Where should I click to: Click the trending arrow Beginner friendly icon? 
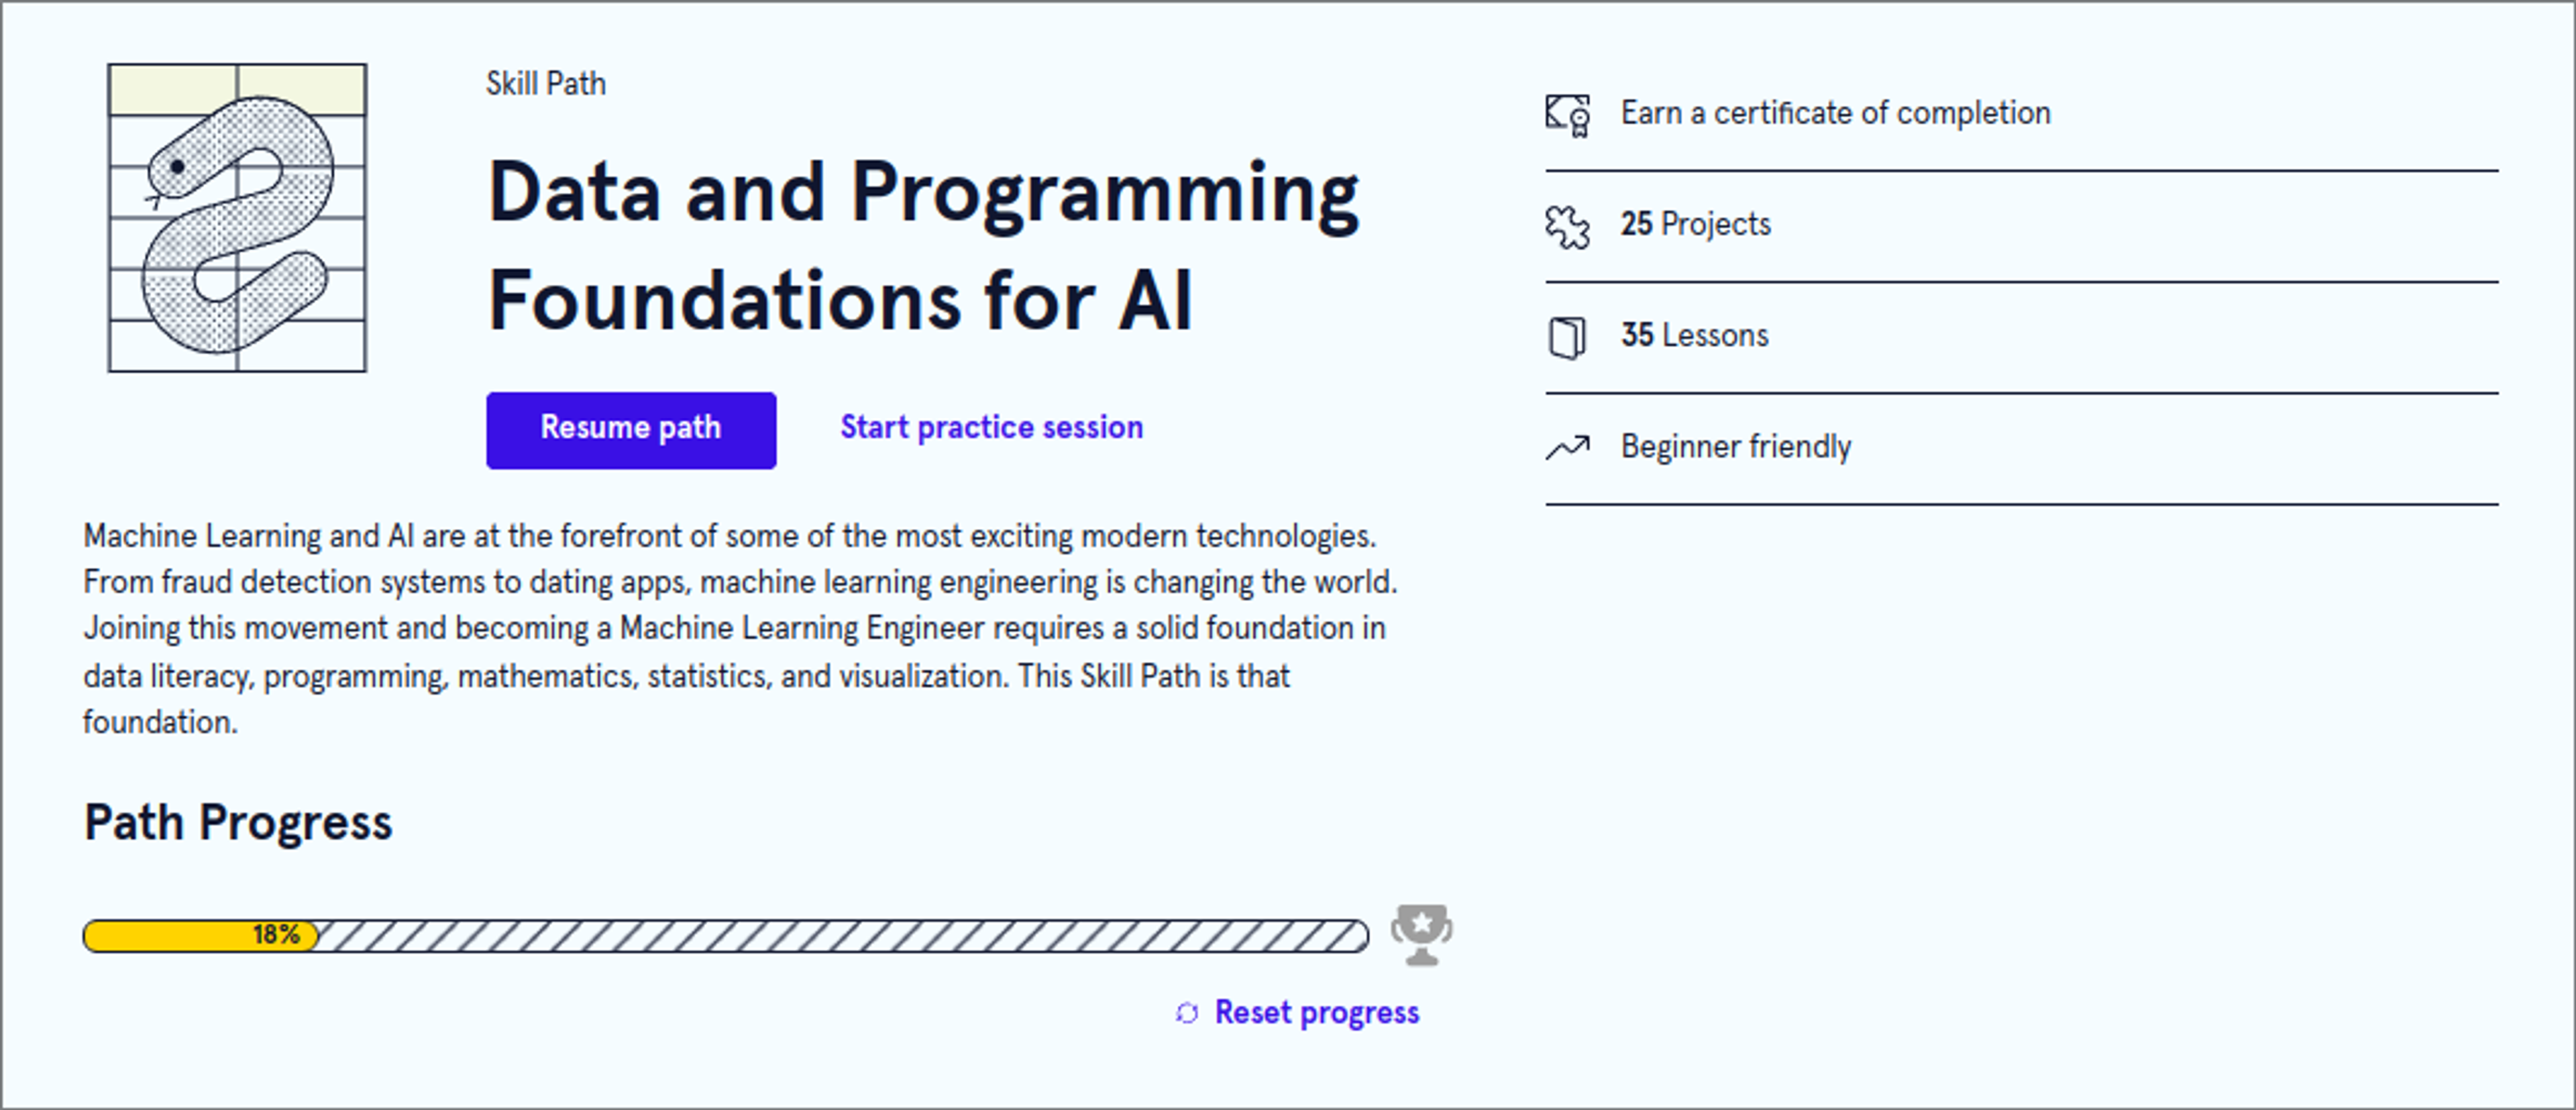(x=1567, y=447)
